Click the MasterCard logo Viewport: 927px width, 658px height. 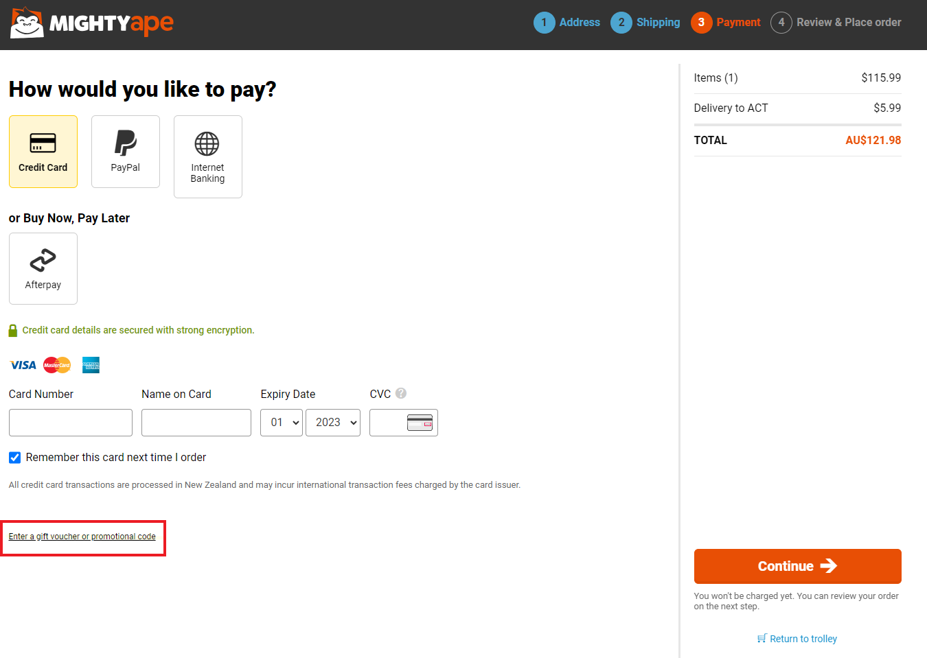pyautogui.click(x=57, y=365)
